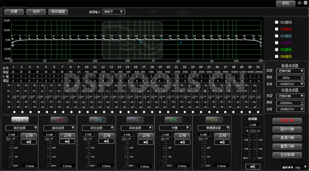Mute CH2 using its speaker icon
Image resolution: width=309 pixels, height=171 pixels.
[67, 142]
